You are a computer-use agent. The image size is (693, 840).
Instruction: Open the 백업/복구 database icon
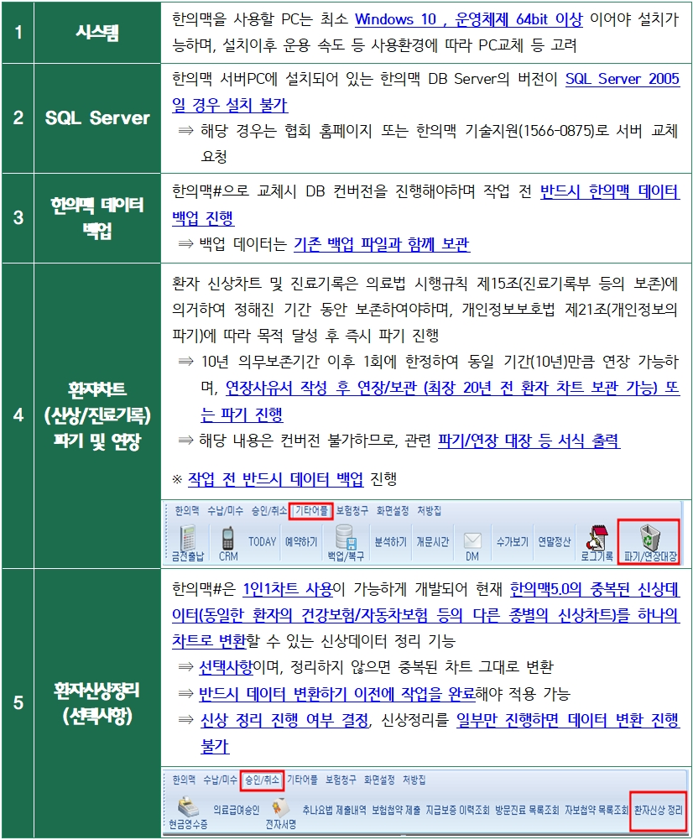click(x=346, y=543)
